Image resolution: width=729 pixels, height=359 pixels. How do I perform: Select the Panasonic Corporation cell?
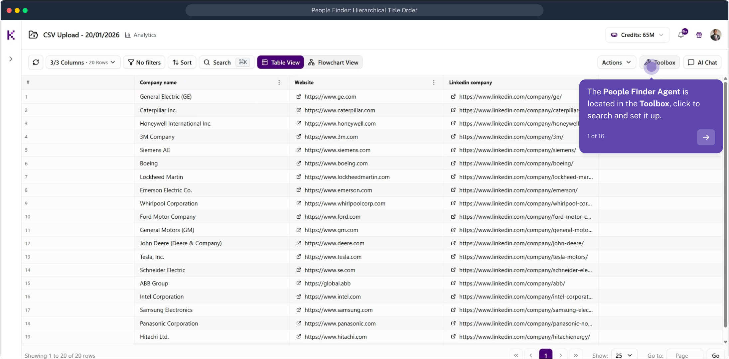(x=212, y=323)
